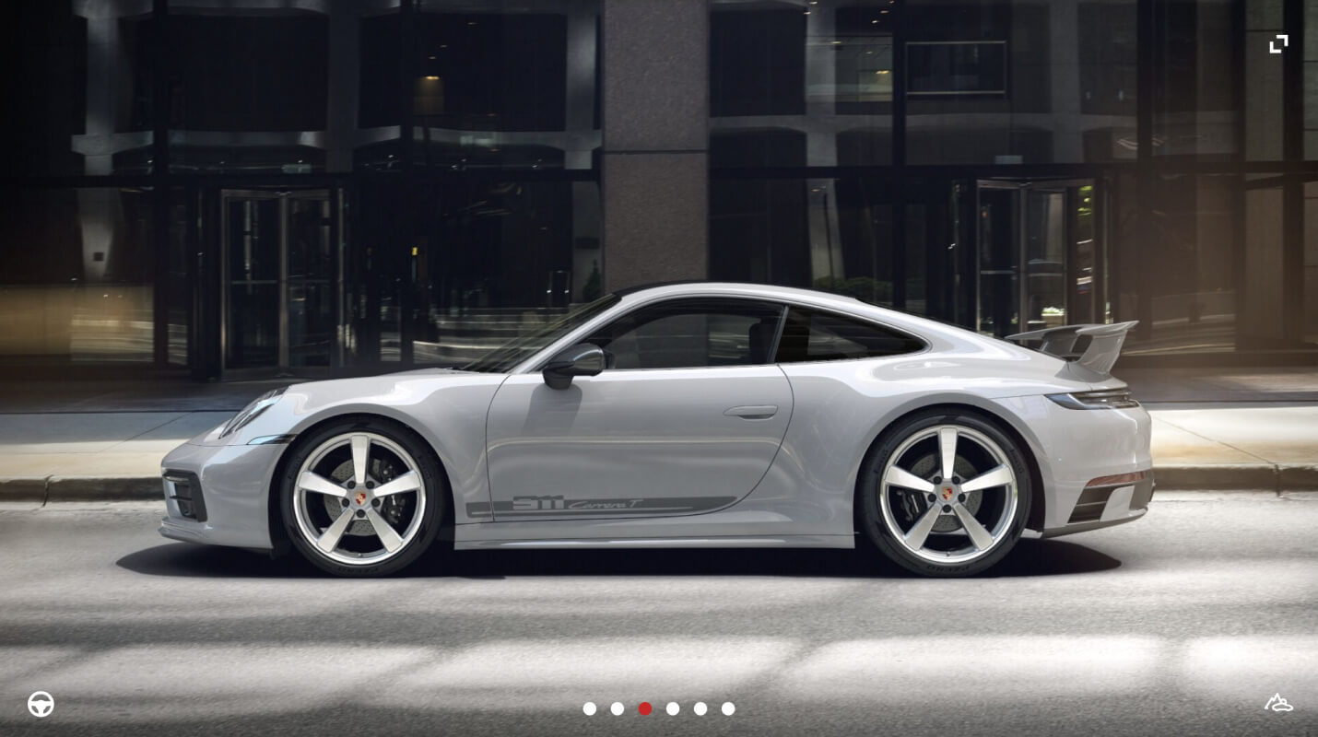Click the rear wheel Porsche crest cap
This screenshot has width=1318, height=737.
click(946, 495)
